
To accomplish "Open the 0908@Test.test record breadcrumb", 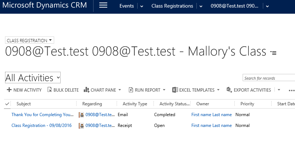I will click(x=234, y=6).
